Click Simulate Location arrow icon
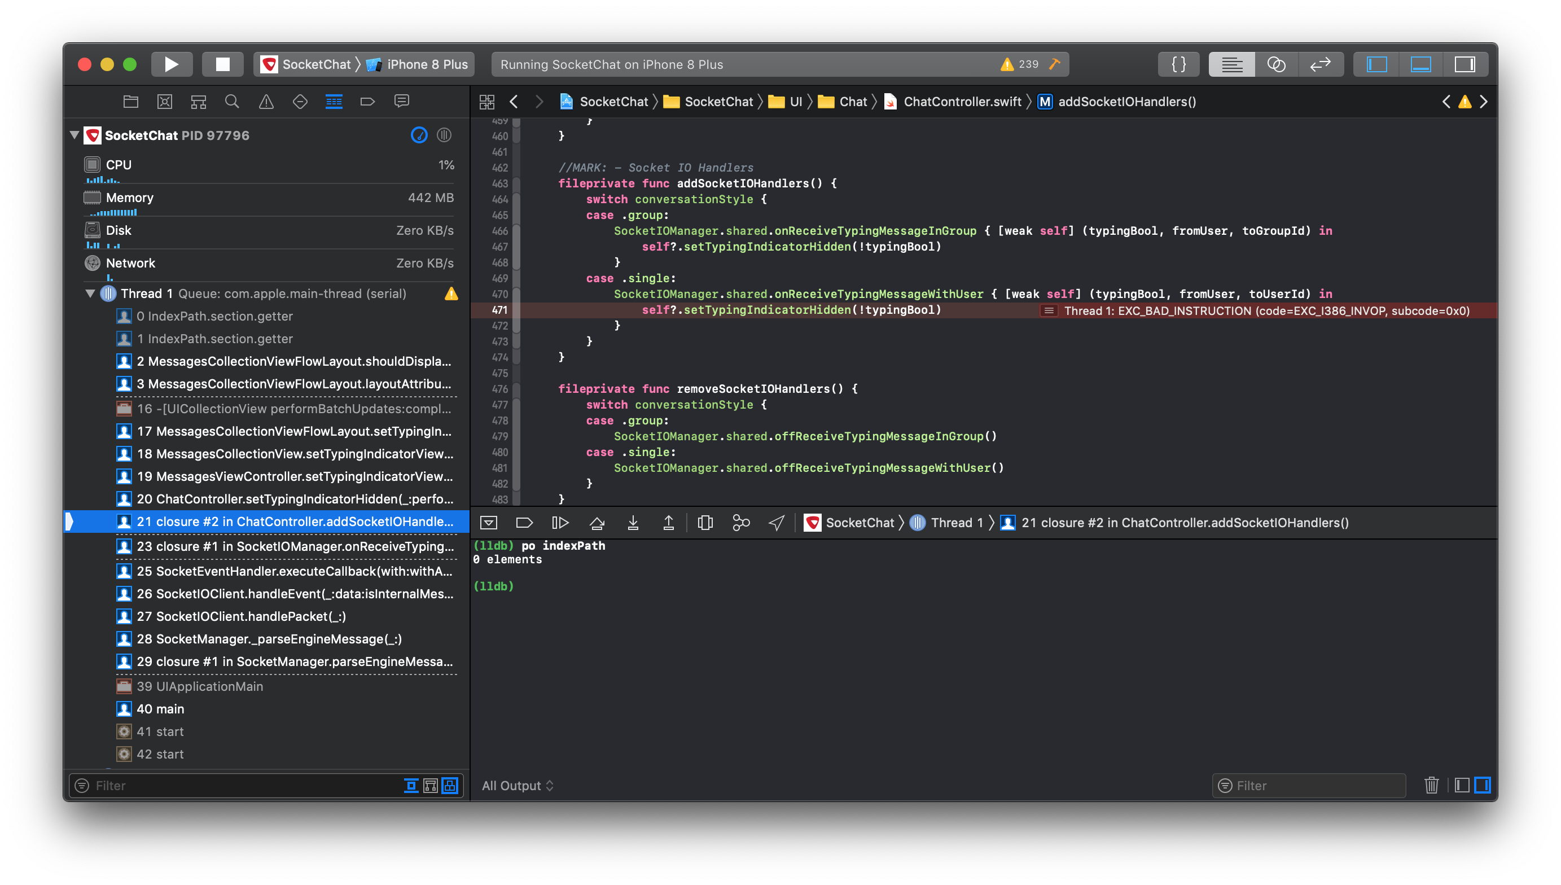Viewport: 1561px width, 885px height. point(777,523)
